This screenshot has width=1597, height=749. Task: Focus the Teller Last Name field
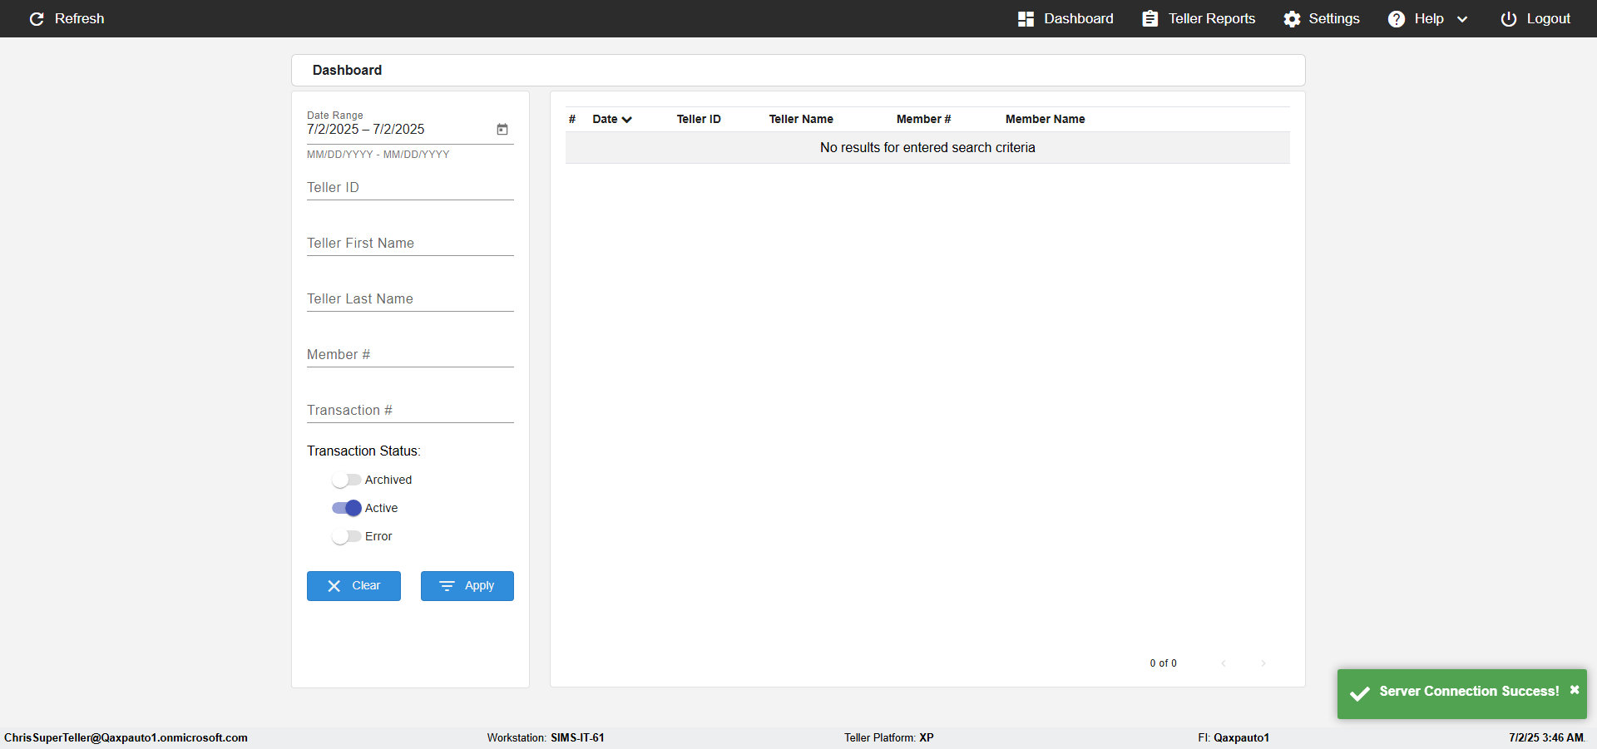[x=410, y=299]
